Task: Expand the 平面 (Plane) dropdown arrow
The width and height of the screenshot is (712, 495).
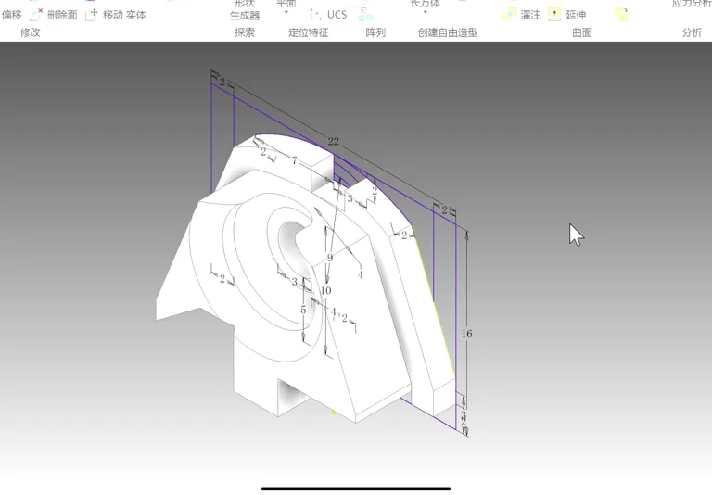Action: [286, 13]
